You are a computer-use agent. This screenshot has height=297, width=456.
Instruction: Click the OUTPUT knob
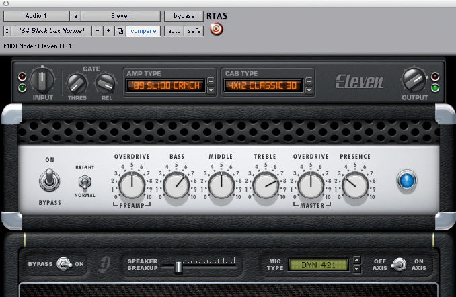413,80
